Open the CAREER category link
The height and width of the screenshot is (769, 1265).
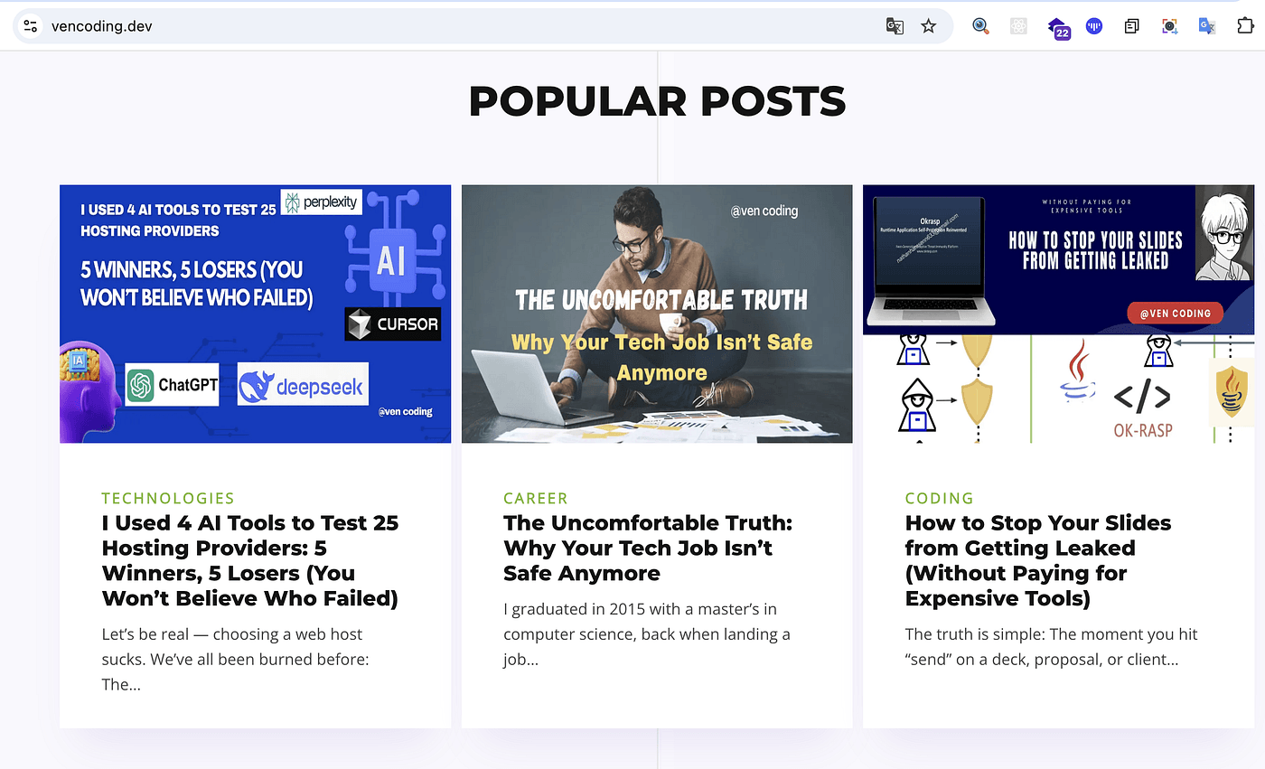[536, 498]
